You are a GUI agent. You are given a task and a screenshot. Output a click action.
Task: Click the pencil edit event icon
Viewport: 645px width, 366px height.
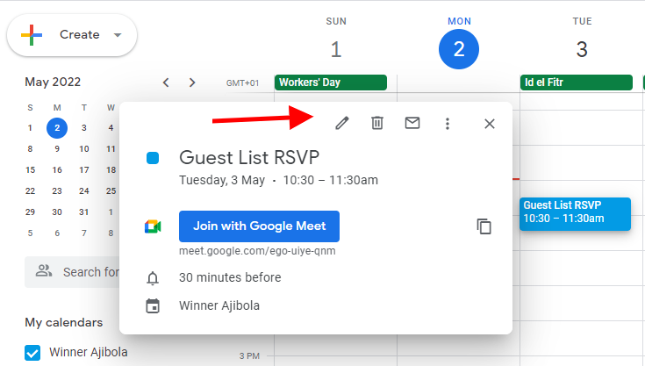[342, 123]
